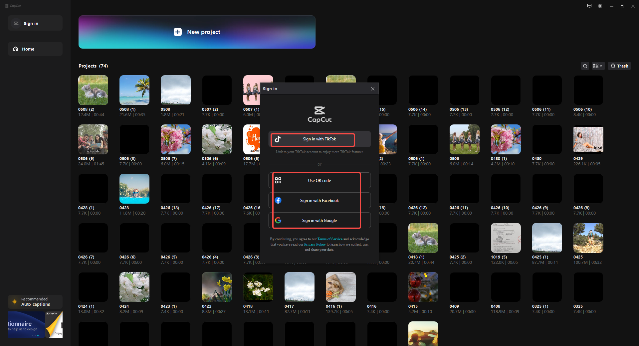Viewport: 639px width, 346px height.
Task: Open the Terms of Service link
Action: point(330,239)
